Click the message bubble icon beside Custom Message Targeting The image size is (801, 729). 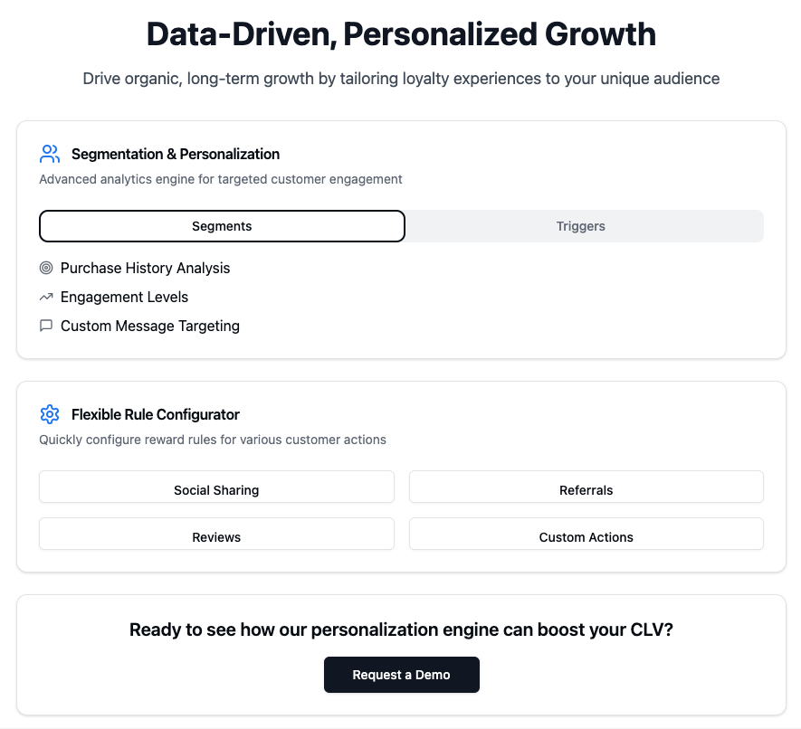pyautogui.click(x=46, y=326)
